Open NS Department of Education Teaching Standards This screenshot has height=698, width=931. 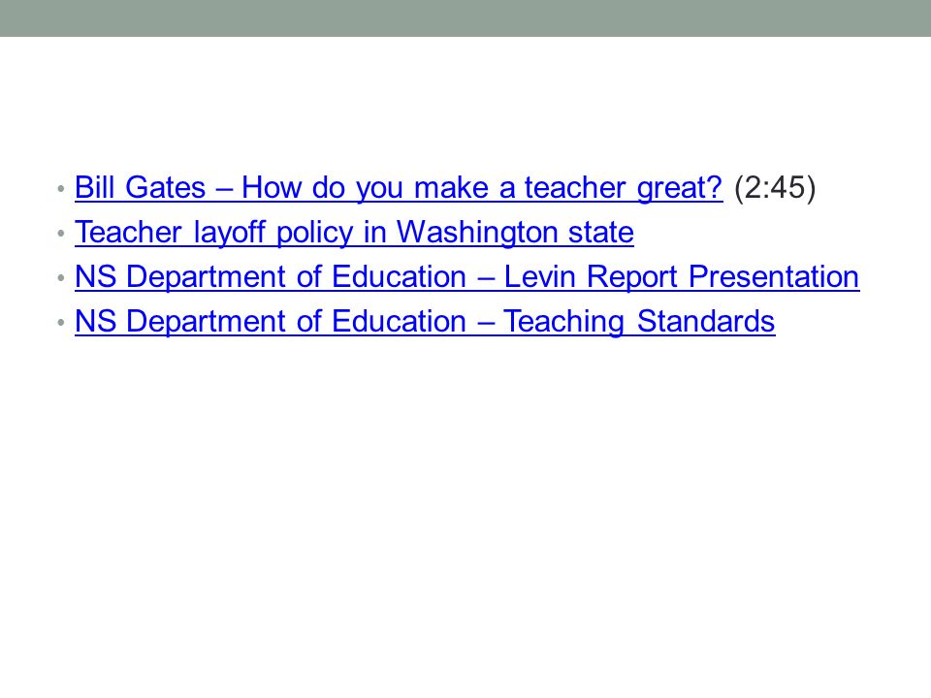(425, 321)
